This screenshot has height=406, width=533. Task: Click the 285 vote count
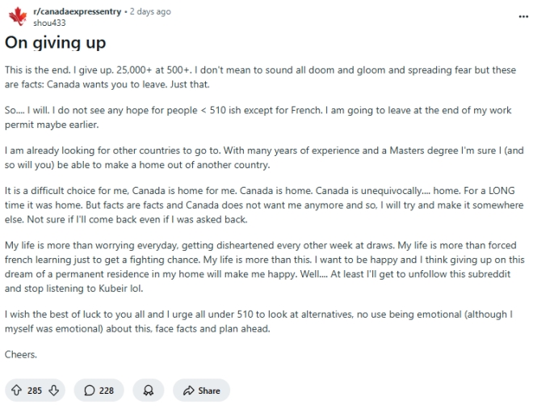35,390
